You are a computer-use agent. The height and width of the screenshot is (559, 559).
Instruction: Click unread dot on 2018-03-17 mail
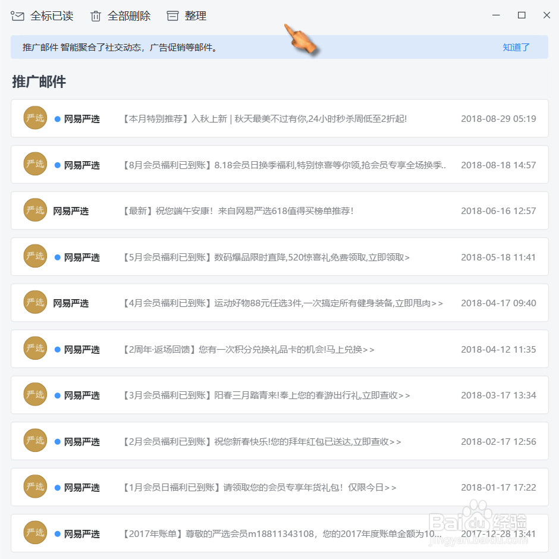[x=58, y=395]
